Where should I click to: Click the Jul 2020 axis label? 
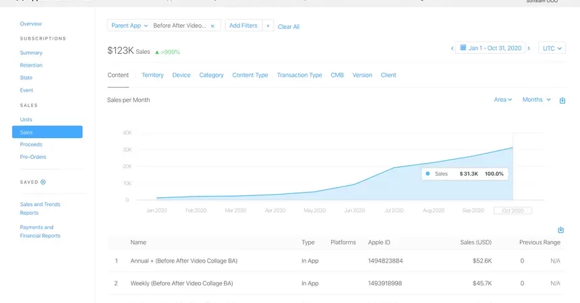tap(394, 210)
